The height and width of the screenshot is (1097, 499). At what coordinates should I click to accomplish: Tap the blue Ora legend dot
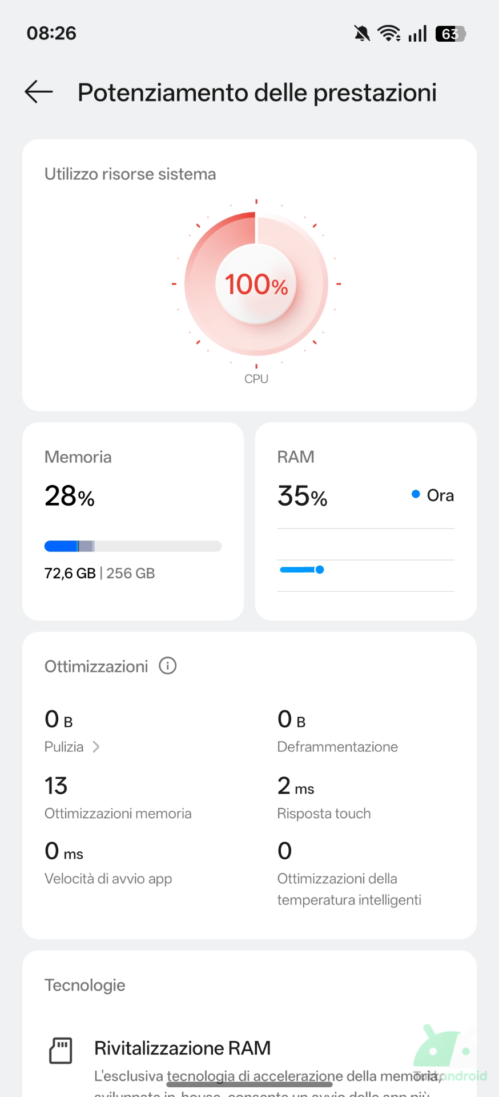[416, 494]
